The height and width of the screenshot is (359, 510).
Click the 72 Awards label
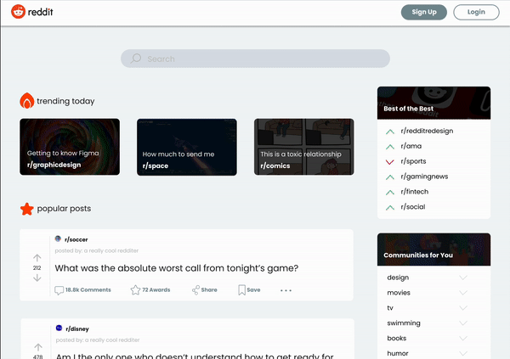pyautogui.click(x=156, y=289)
